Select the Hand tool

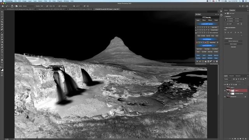[2, 60]
